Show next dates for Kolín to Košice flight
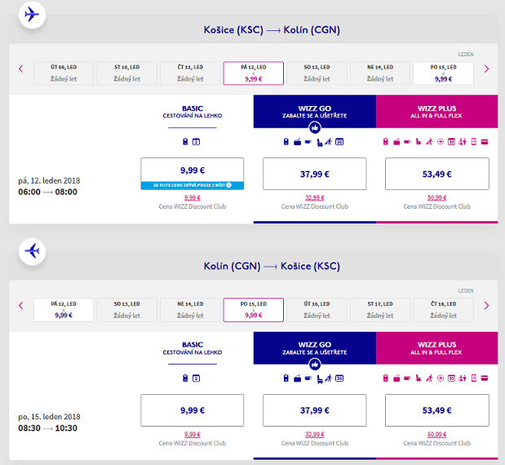The image size is (505, 465). point(486,305)
